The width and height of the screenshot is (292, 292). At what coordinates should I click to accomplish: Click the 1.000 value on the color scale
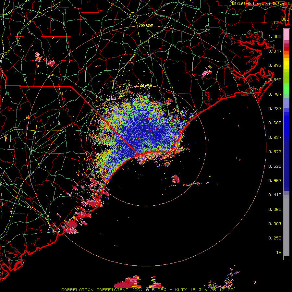click(x=275, y=36)
